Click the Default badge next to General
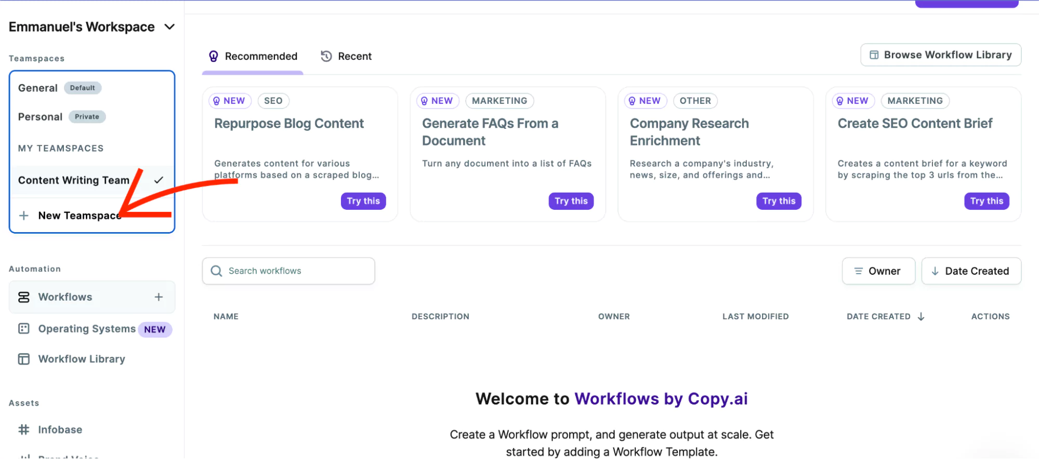The image size is (1039, 459). [83, 88]
